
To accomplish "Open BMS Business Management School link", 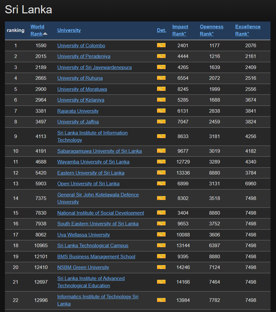I will pos(96,257).
